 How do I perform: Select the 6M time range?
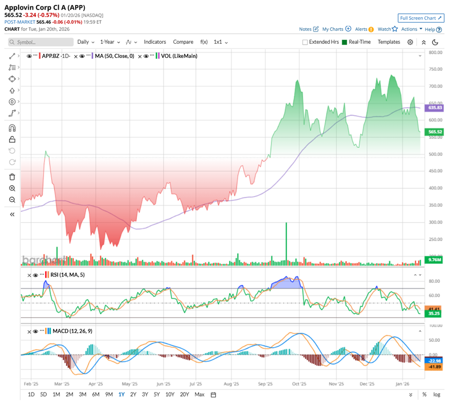(x=96, y=394)
